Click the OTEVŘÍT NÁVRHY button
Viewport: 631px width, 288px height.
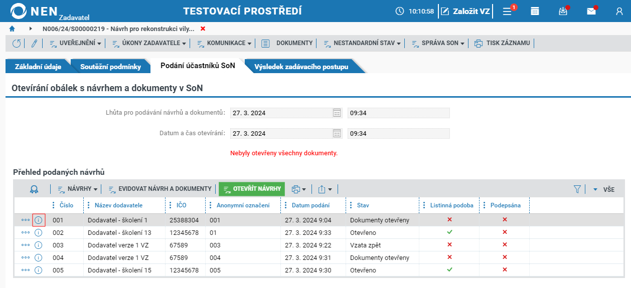click(x=252, y=189)
